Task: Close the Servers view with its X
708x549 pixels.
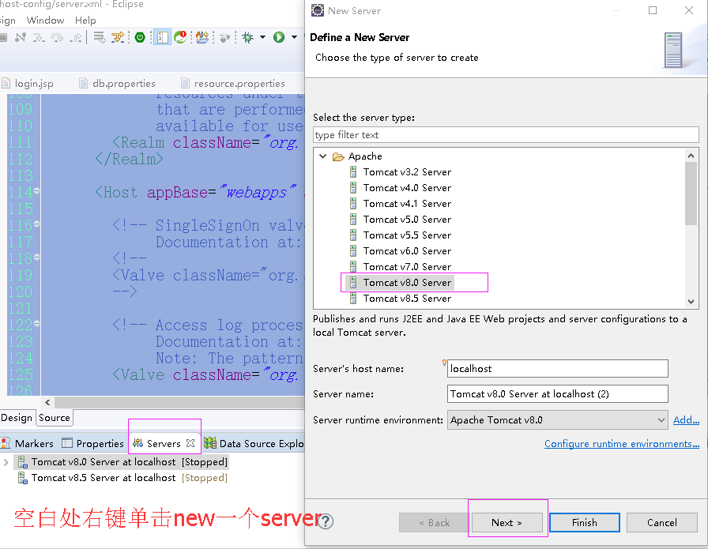Action: click(190, 443)
